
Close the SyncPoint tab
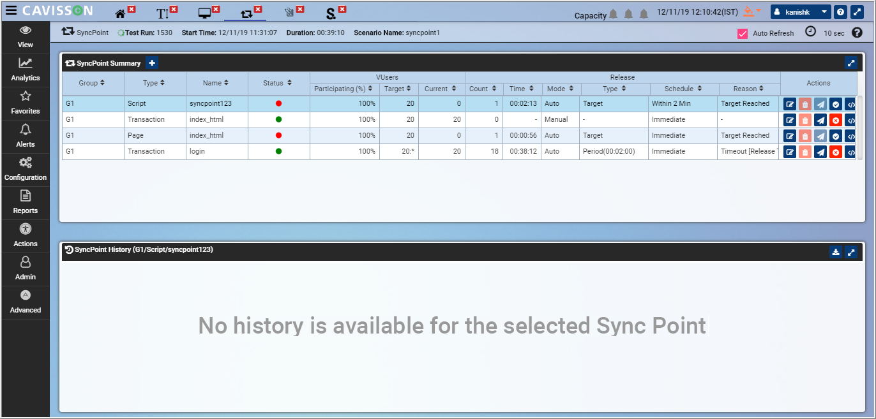258,10
